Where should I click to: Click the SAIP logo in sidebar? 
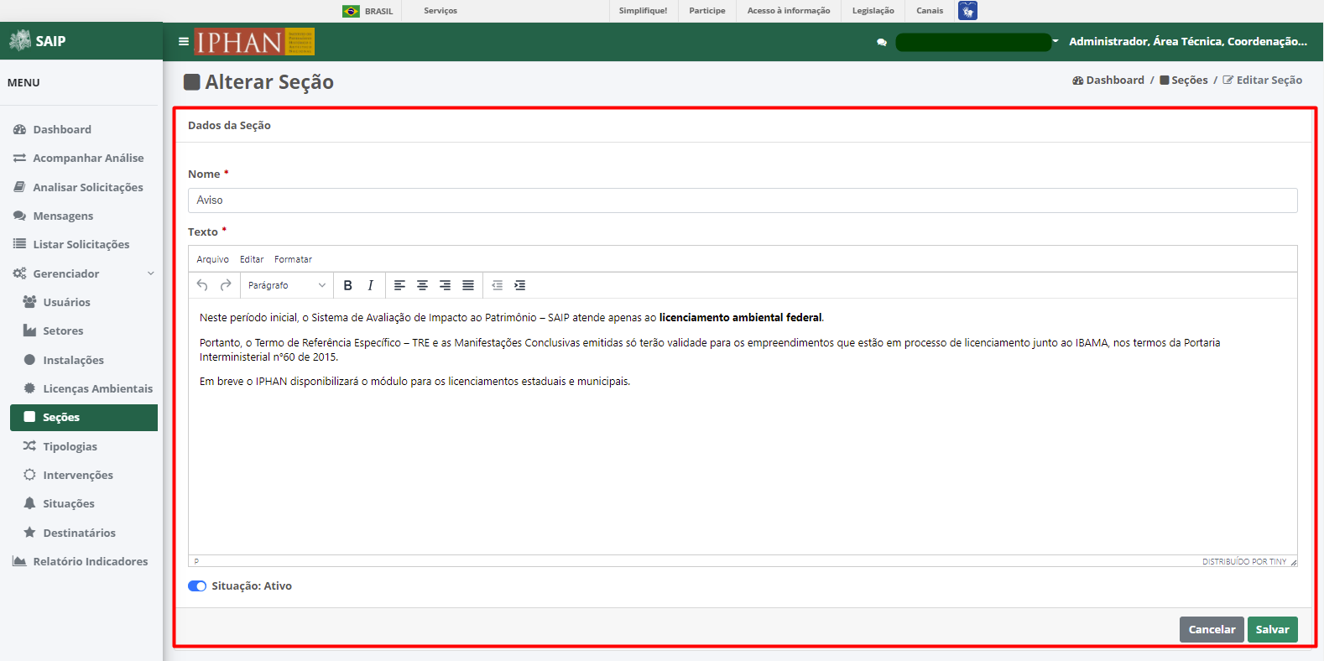click(x=38, y=41)
